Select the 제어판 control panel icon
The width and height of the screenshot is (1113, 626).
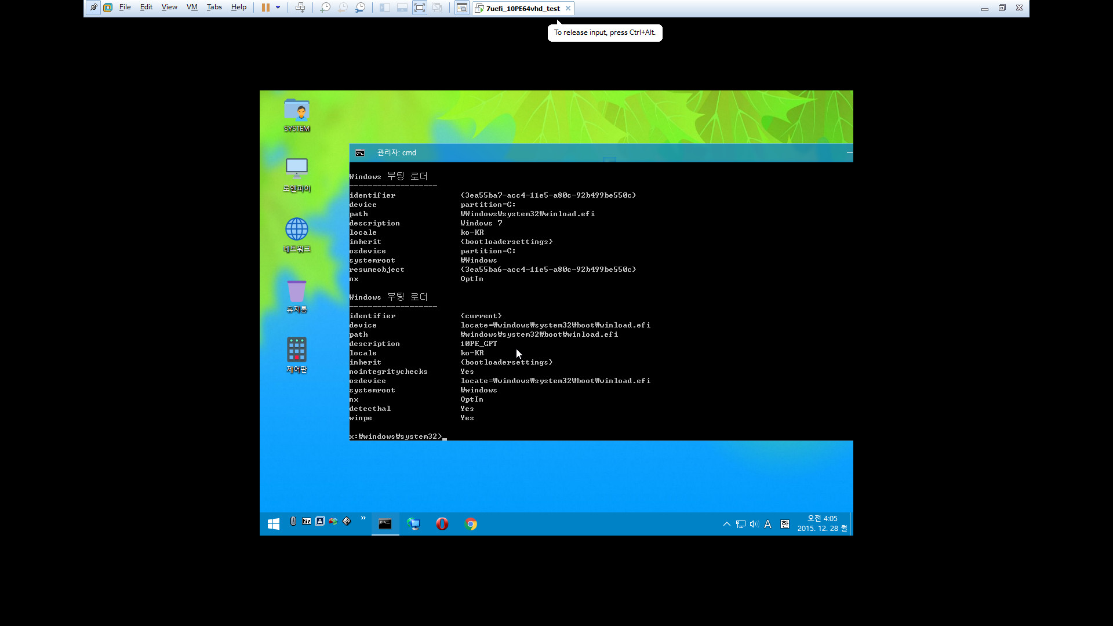(297, 355)
